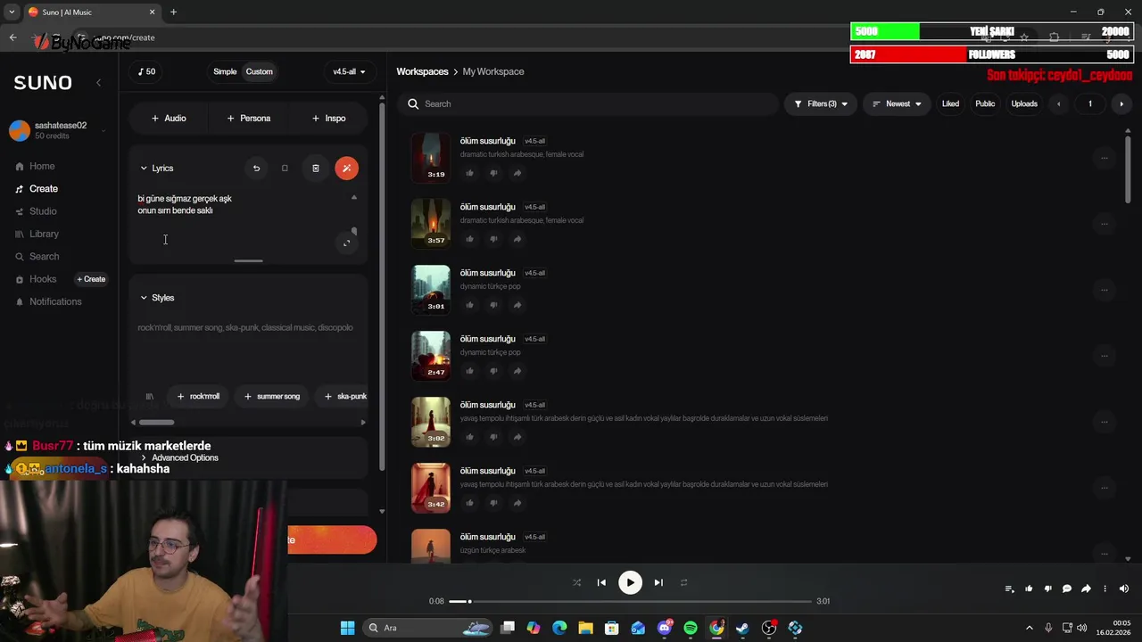Click the magic wand lyrics generator button

(x=346, y=168)
